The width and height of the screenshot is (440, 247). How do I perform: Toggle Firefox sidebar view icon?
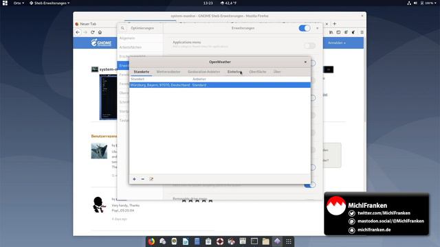(x=338, y=32)
